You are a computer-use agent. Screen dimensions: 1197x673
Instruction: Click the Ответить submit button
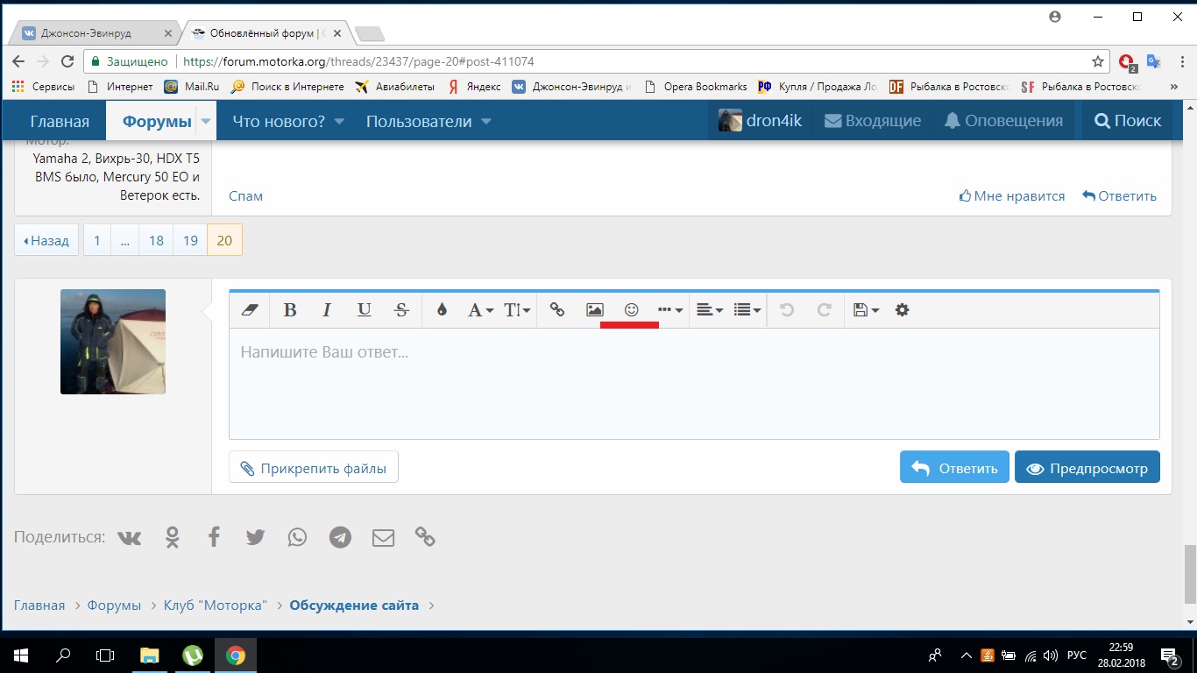[x=954, y=468]
